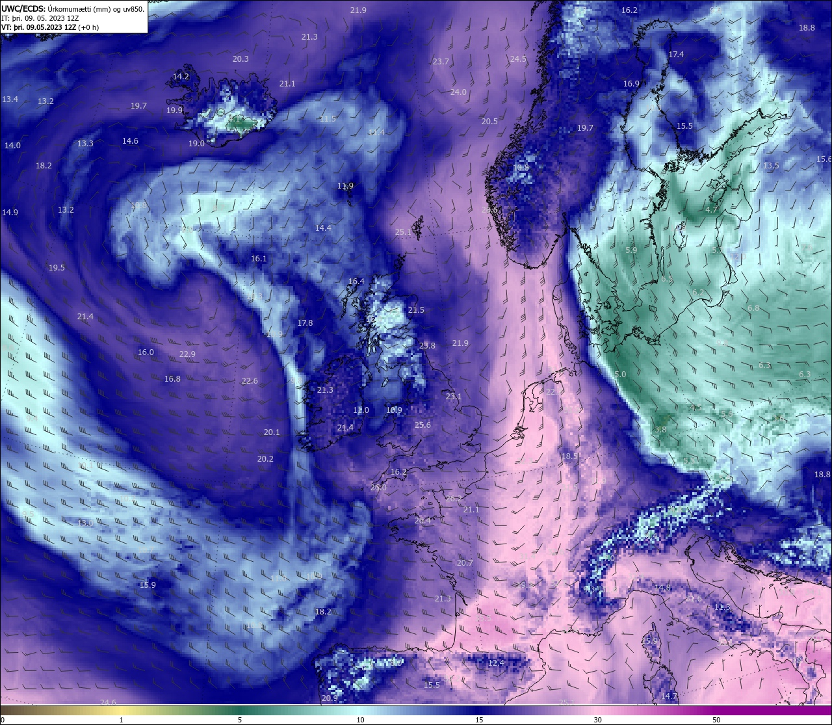This screenshot has height=725, width=832.
Task: Click the color scale tick label '1'
Action: 122,720
